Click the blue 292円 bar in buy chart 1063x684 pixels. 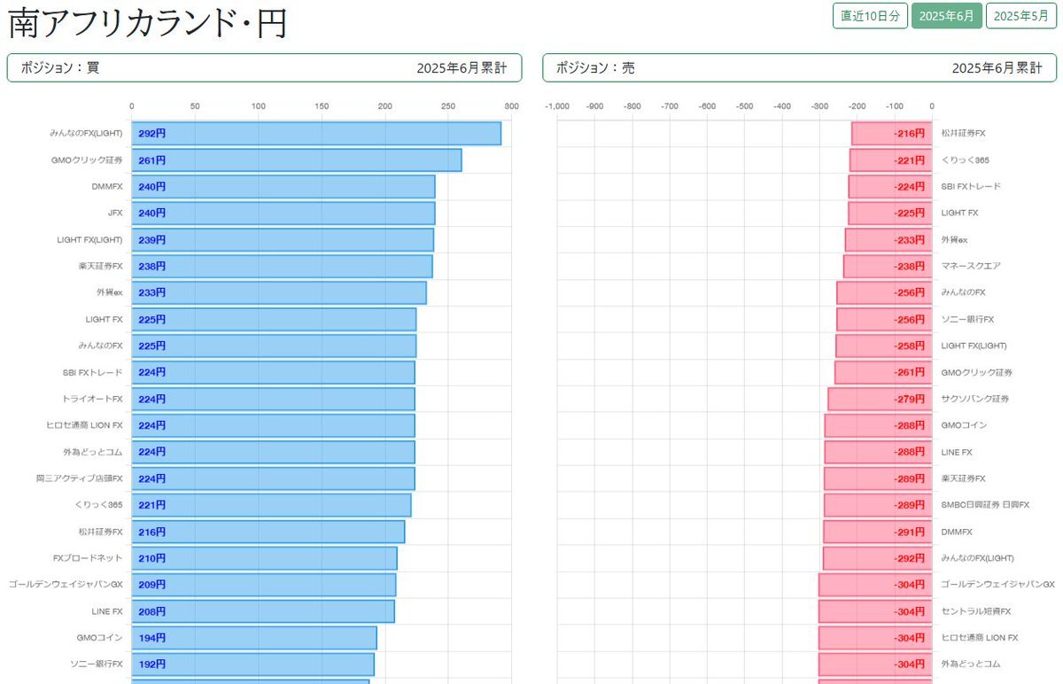[316, 134]
